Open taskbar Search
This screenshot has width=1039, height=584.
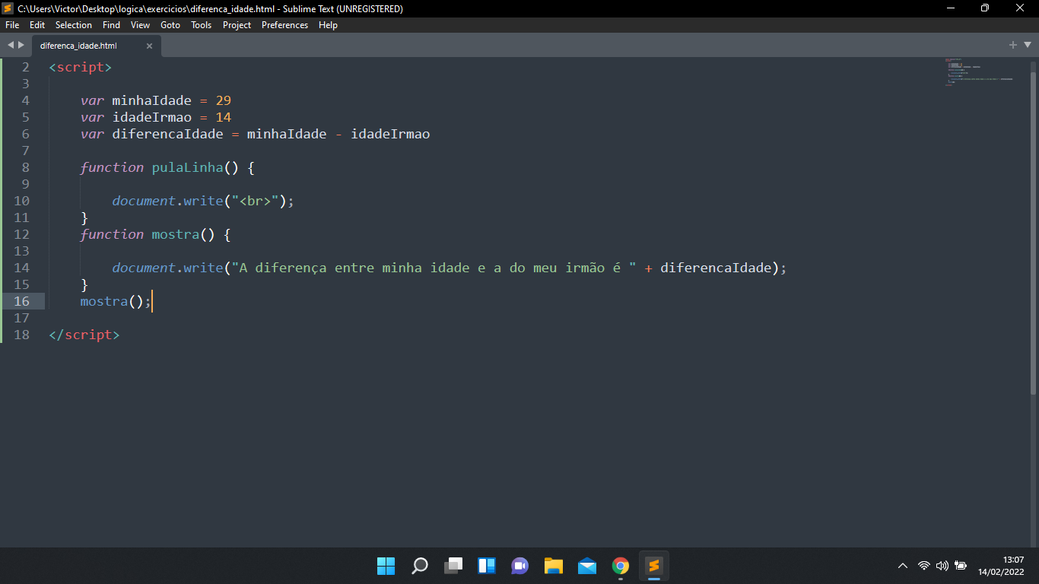(x=420, y=566)
